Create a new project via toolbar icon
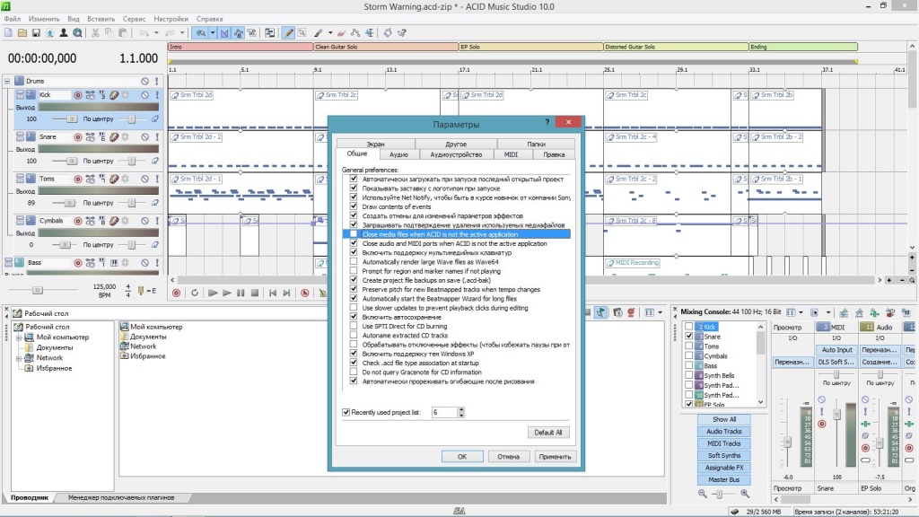Screen dimensions: 919x517 click(8, 33)
